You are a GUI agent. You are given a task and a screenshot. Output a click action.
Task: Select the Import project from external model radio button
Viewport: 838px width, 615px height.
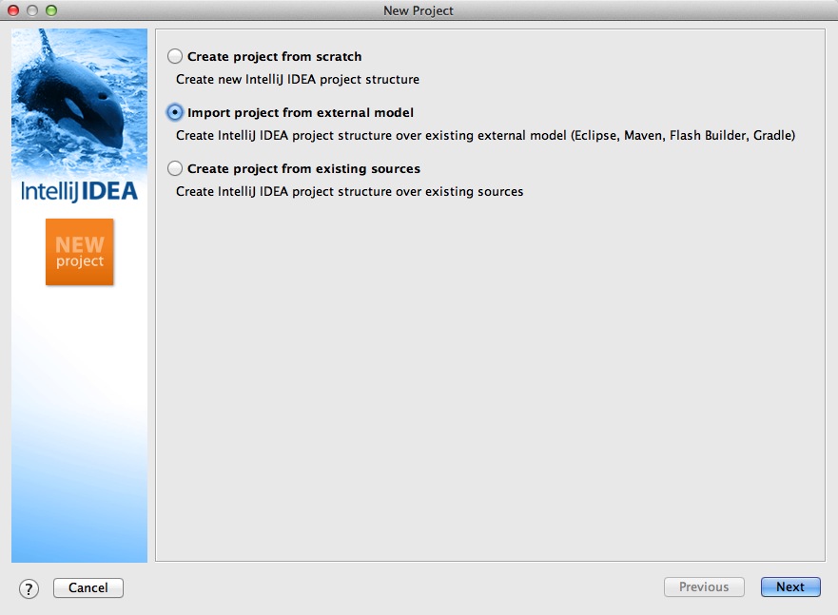pos(175,112)
